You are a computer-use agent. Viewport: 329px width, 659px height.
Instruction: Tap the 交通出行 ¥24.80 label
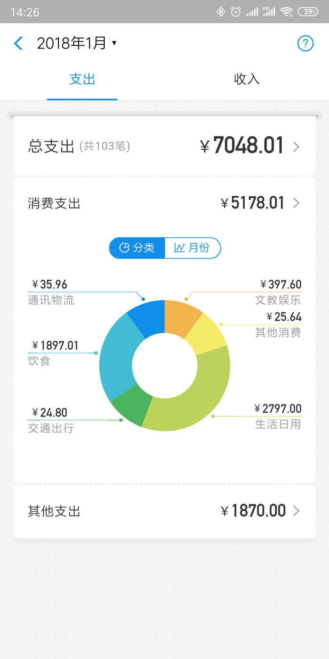coord(51,420)
